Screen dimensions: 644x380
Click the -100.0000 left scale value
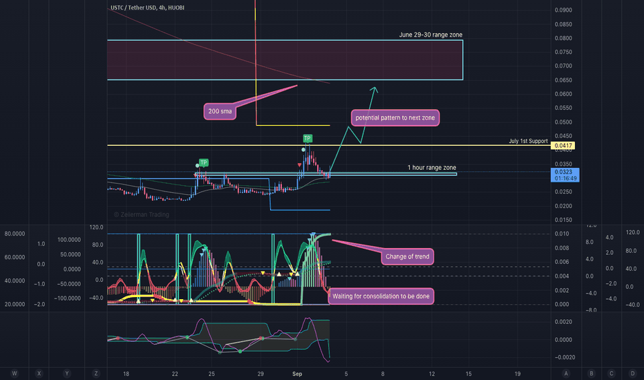[x=67, y=298]
